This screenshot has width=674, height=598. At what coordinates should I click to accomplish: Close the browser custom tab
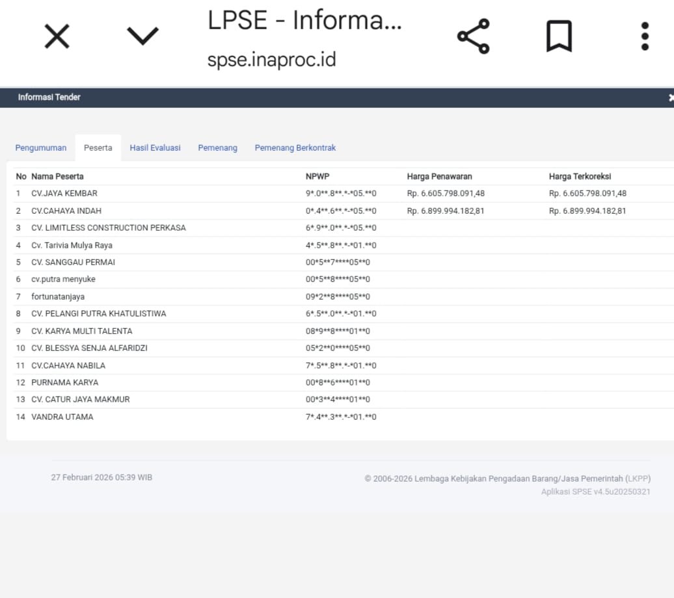coord(57,36)
